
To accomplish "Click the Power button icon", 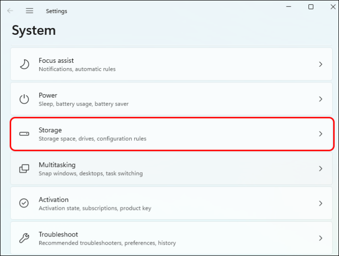I will (24, 99).
